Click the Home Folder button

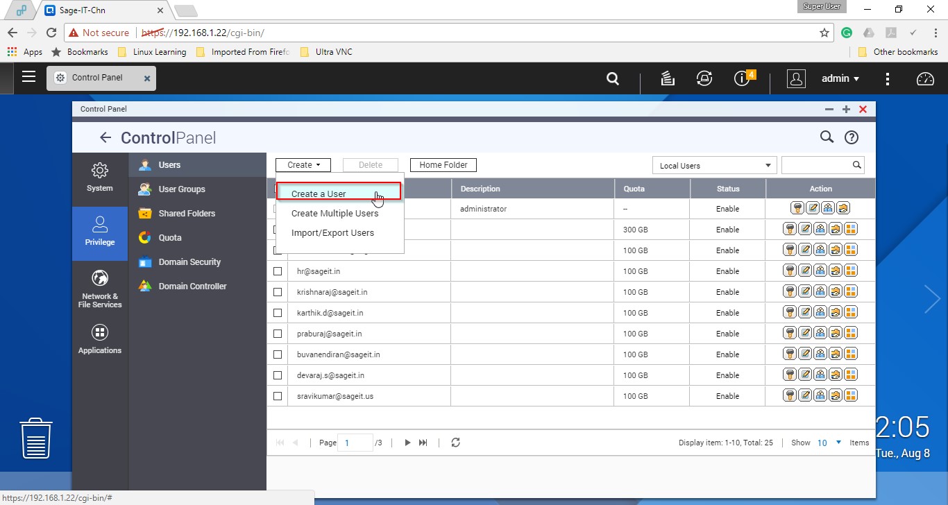coord(443,165)
